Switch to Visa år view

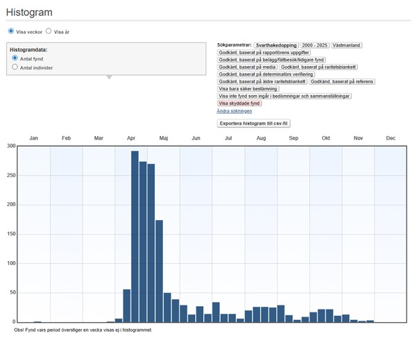[49, 31]
